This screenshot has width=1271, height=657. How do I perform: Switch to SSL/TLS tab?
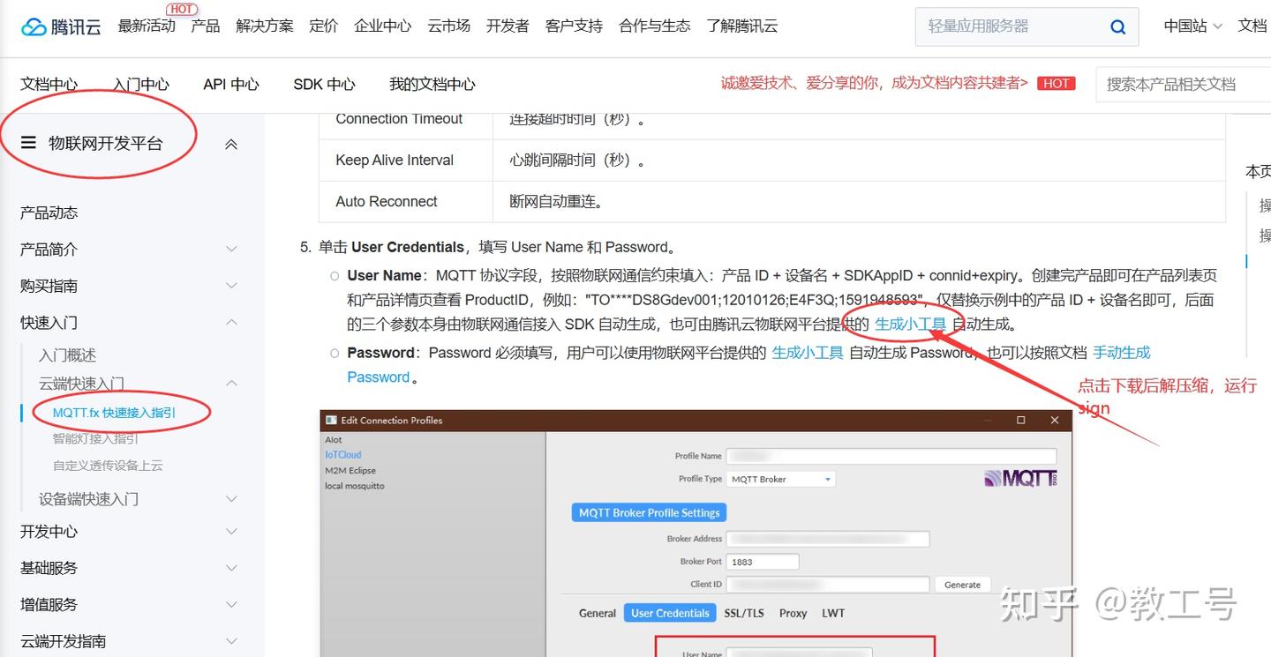click(x=744, y=613)
